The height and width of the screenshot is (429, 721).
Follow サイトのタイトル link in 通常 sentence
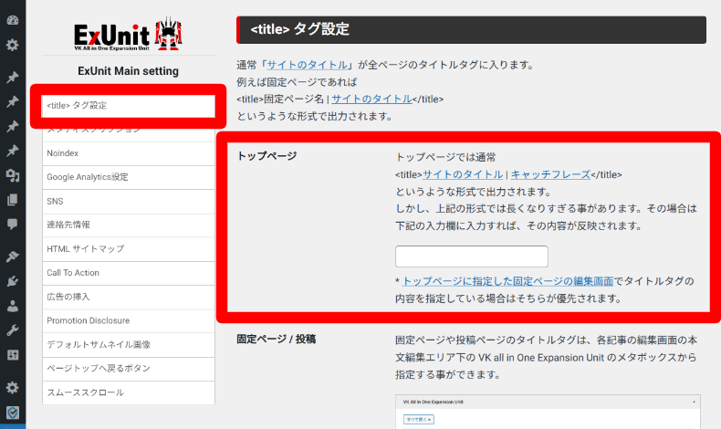click(x=308, y=65)
